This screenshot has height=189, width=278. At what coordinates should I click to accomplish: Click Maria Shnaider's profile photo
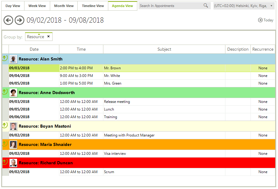click(x=13, y=144)
